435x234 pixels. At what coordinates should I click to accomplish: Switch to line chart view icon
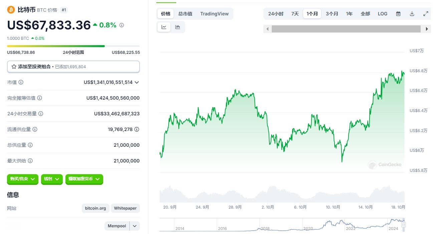coord(164,27)
